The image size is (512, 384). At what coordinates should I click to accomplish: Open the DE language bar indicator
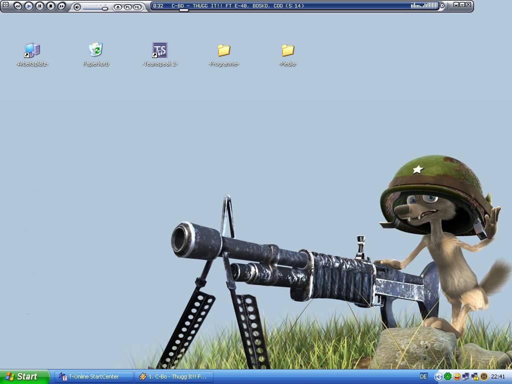(x=423, y=376)
